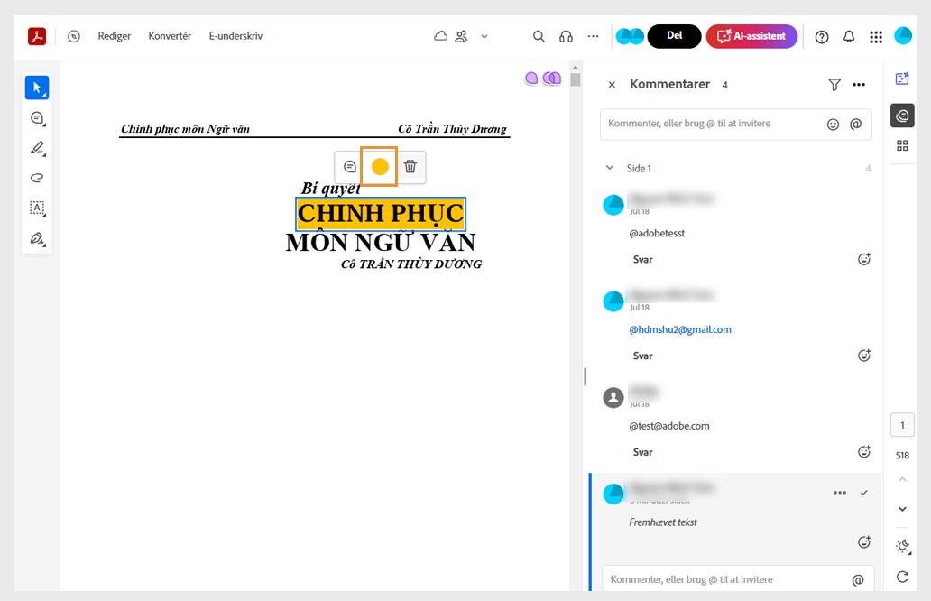This screenshot has width=931, height=601.
Task: Reply with Svar under @test@adobe.com comment
Action: [x=642, y=452]
